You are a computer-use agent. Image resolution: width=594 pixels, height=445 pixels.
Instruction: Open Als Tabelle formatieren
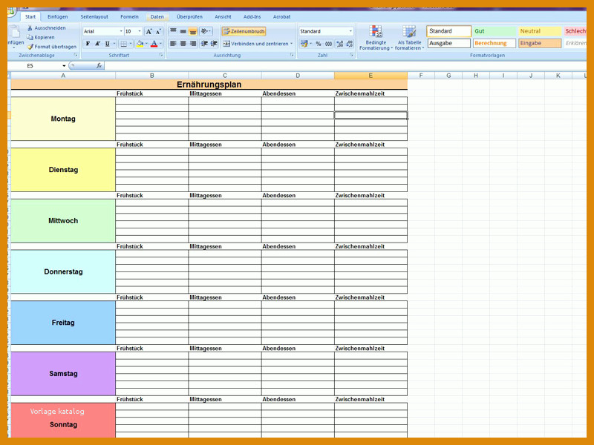[409, 38]
